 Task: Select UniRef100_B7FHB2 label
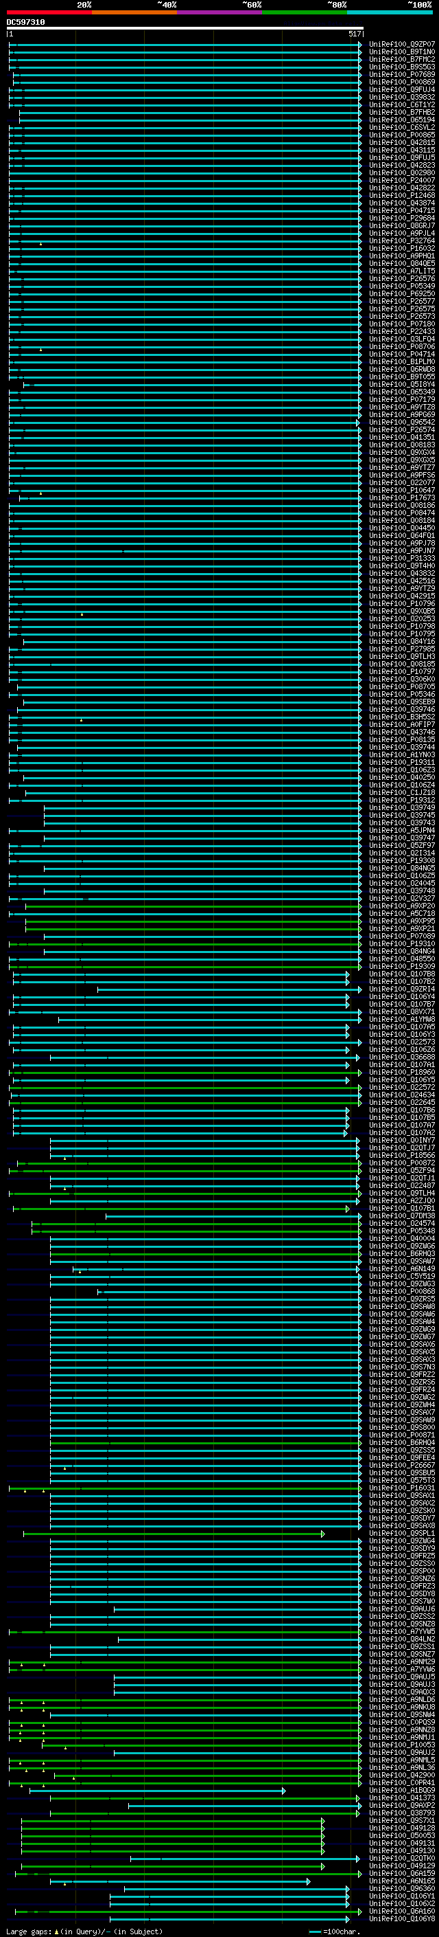(x=402, y=112)
